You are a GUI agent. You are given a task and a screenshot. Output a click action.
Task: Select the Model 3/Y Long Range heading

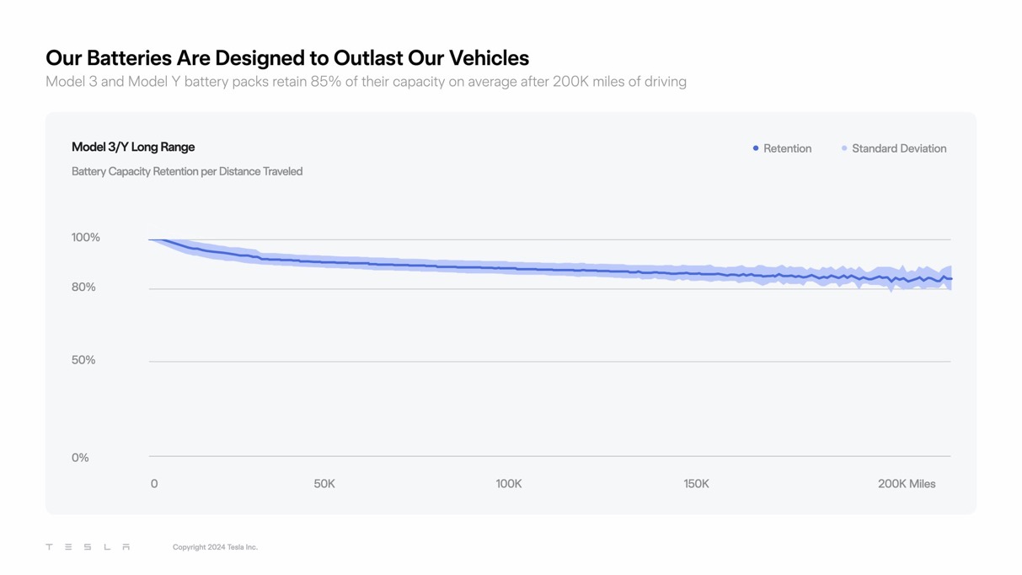coord(133,147)
